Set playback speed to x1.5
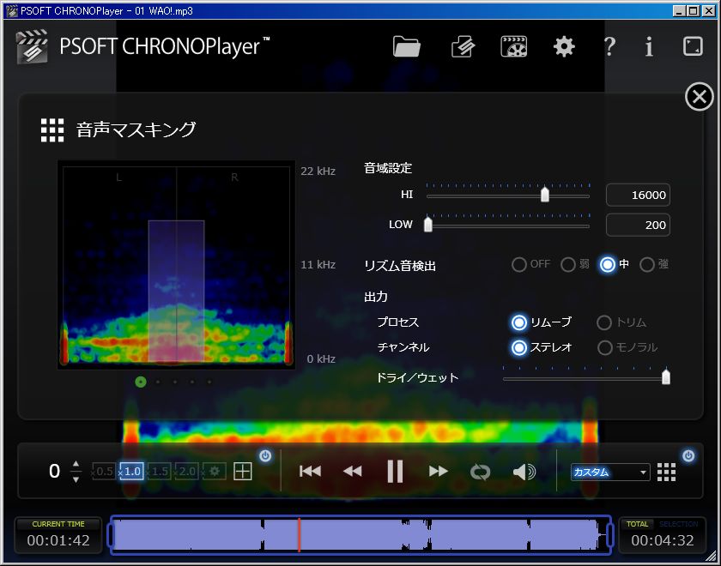 point(159,472)
